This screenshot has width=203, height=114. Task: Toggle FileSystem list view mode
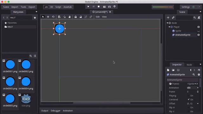35,56
